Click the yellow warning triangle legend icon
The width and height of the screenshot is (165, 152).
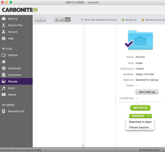143,20
